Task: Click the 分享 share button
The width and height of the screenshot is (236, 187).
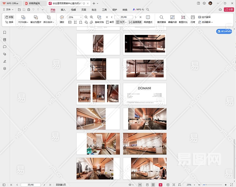Action: pyautogui.click(x=229, y=10)
